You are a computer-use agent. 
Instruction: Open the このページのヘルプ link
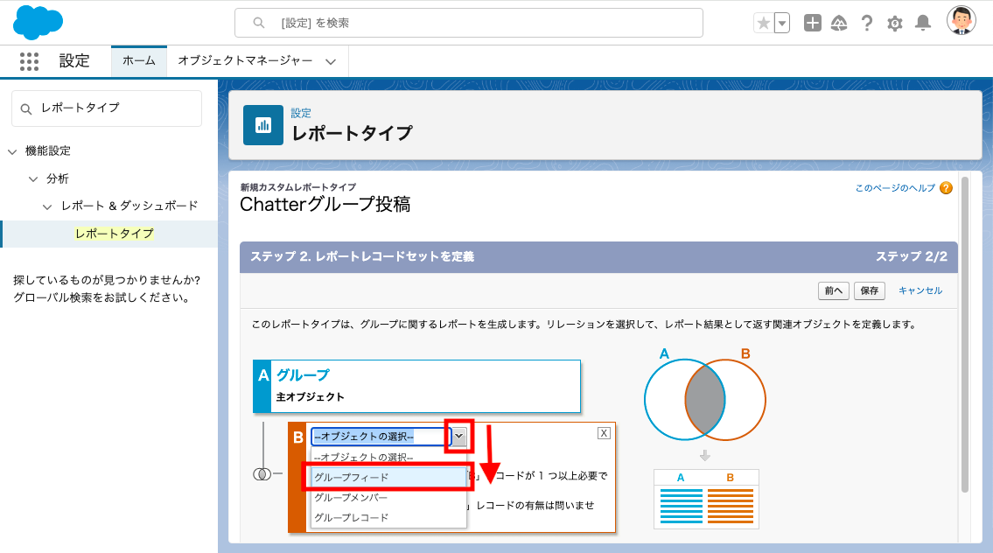pyautogui.click(x=895, y=188)
